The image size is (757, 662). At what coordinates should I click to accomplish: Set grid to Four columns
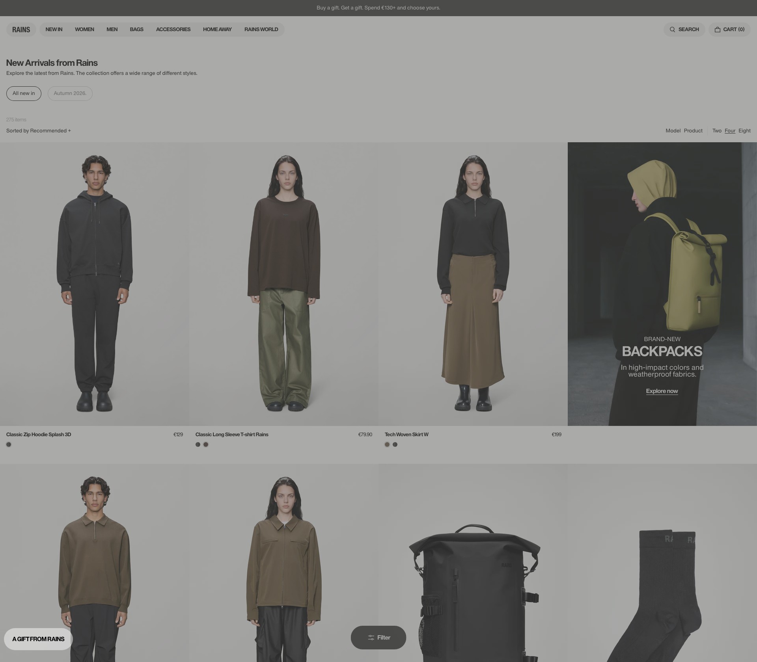[730, 131]
